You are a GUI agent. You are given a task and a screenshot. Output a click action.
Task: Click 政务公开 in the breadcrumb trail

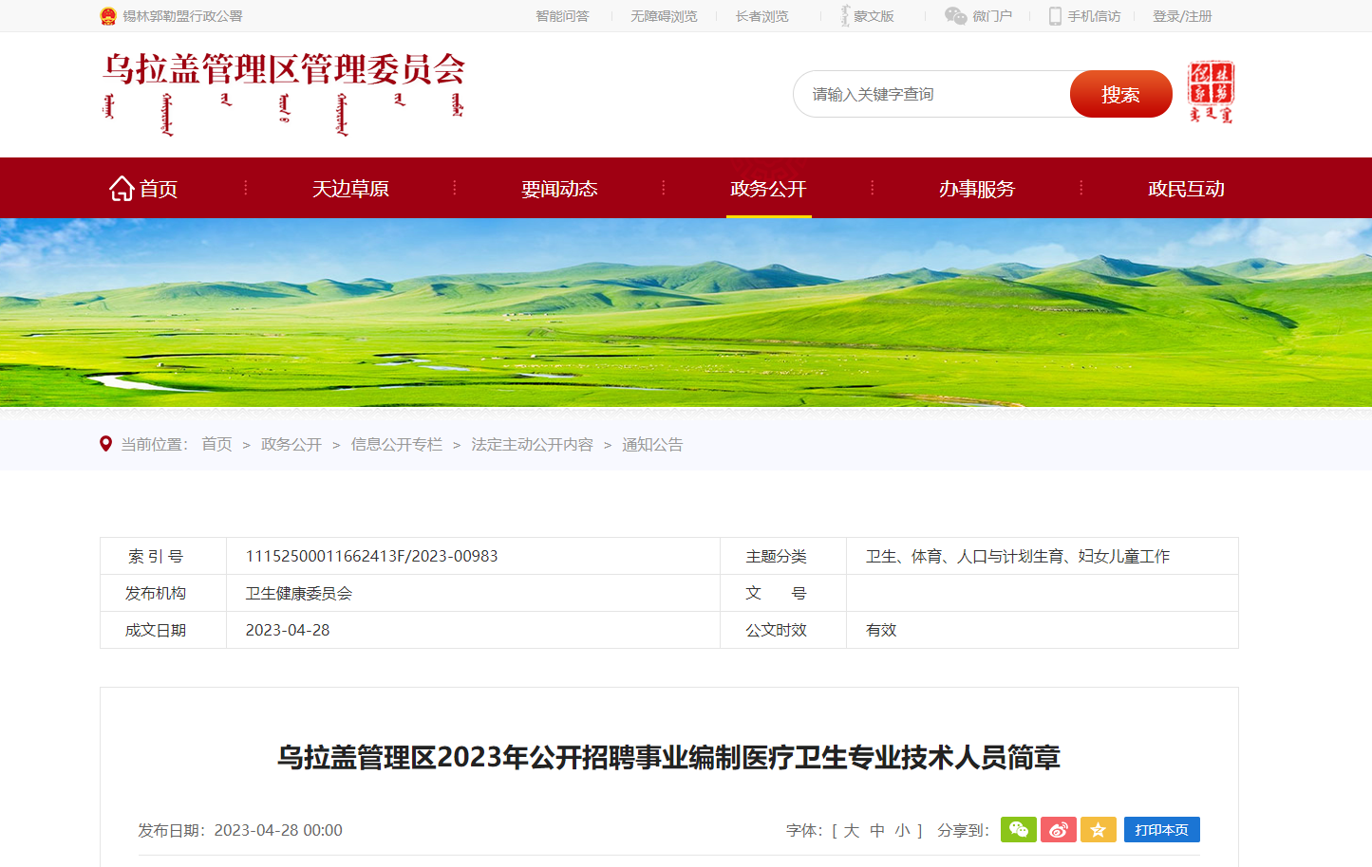click(291, 444)
